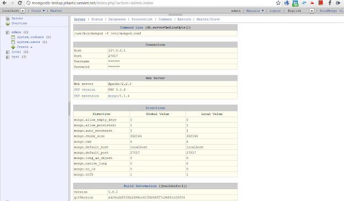Click the blue arrows extension icon
Viewport: 344px width, 201px height.
point(304,3)
